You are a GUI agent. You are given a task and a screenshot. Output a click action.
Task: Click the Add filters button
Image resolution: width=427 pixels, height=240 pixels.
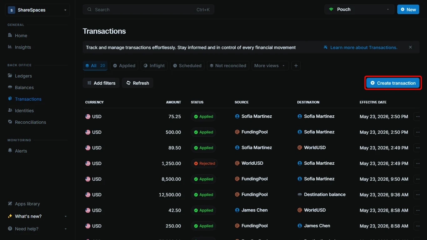(101, 83)
